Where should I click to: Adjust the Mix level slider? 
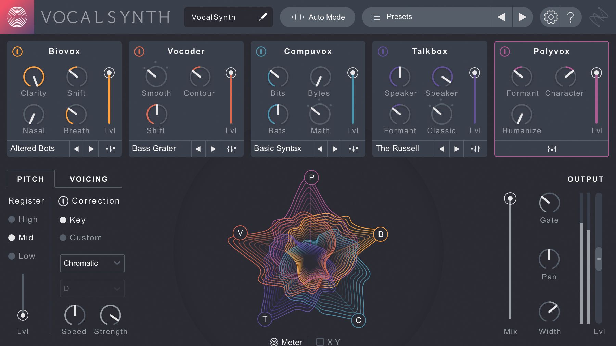(x=510, y=198)
